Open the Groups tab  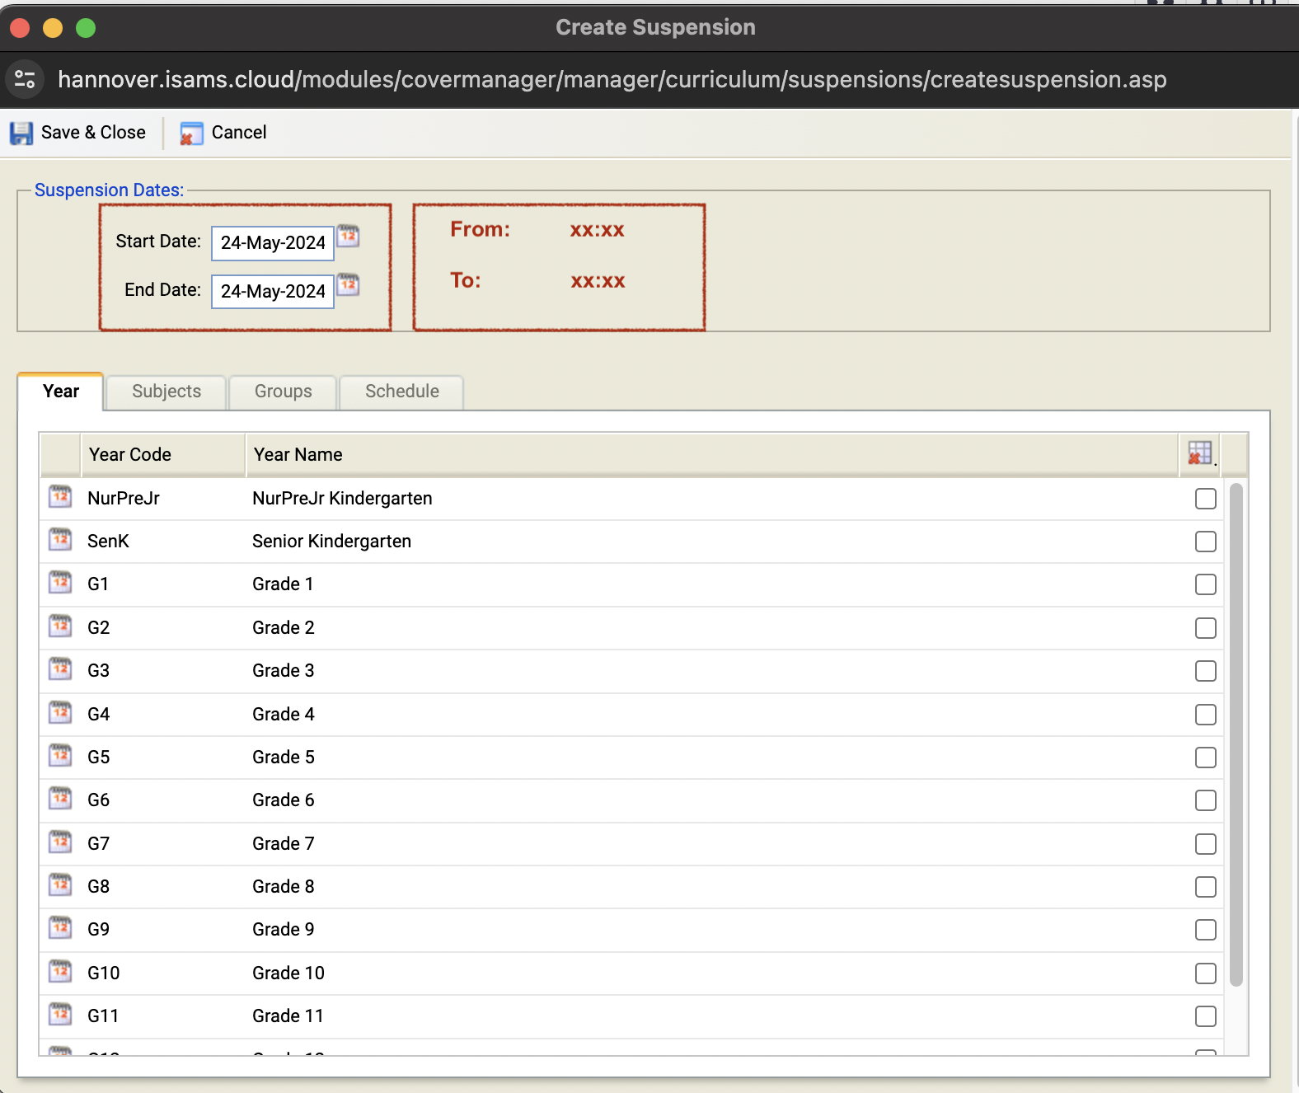[283, 392]
